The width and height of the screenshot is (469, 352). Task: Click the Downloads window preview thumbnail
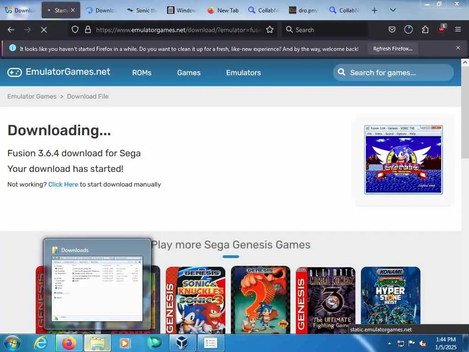[97, 289]
